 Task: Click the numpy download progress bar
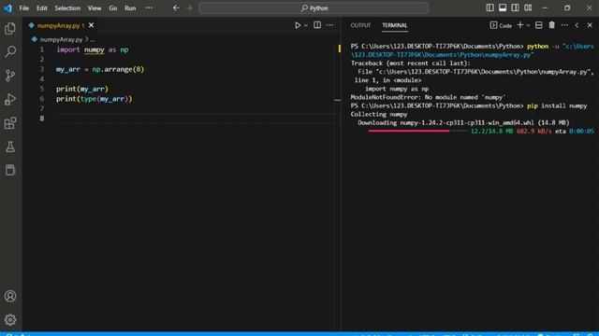click(417, 131)
